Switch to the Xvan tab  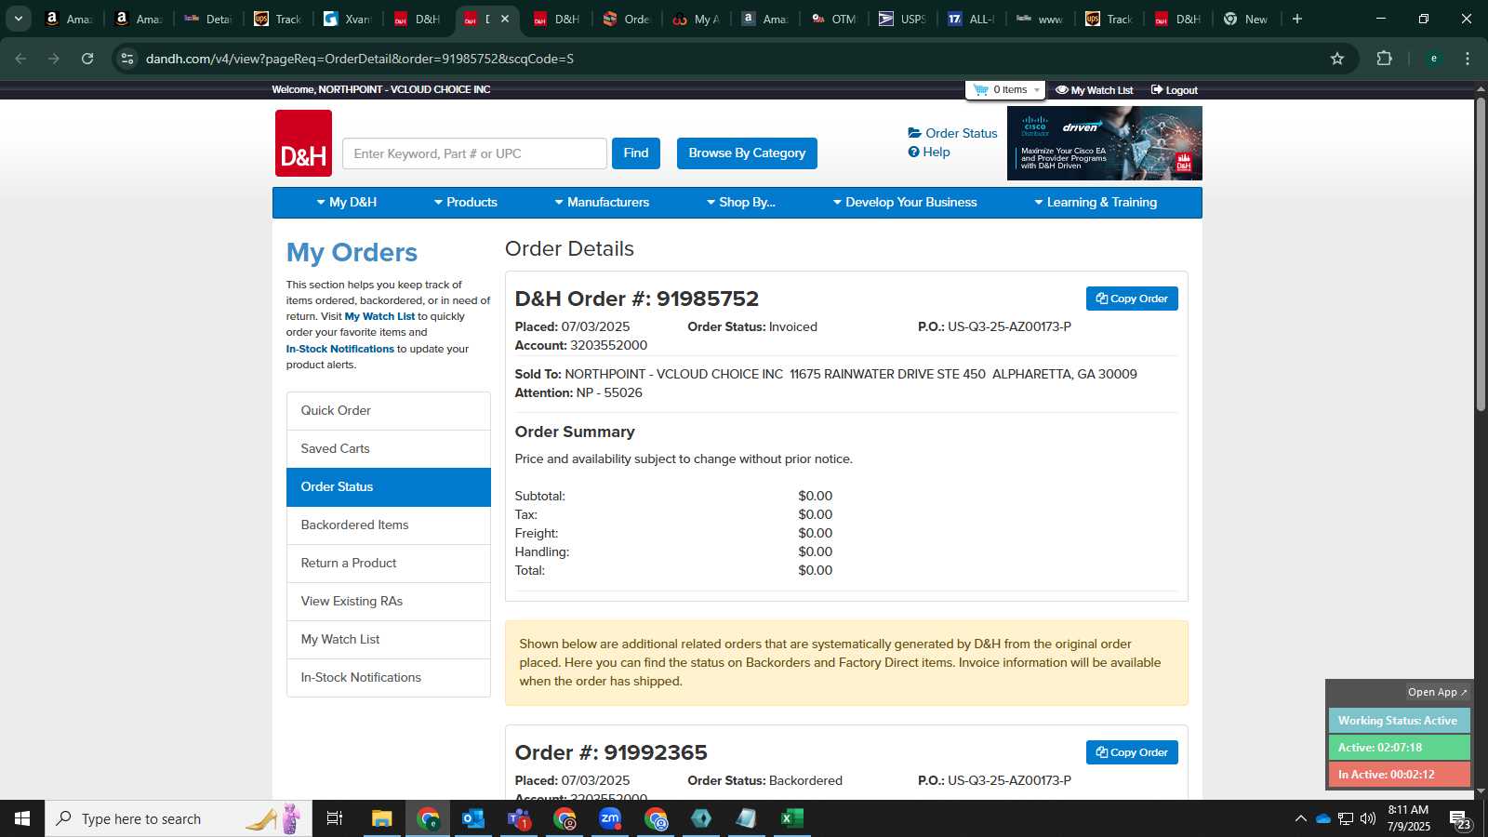(x=347, y=19)
